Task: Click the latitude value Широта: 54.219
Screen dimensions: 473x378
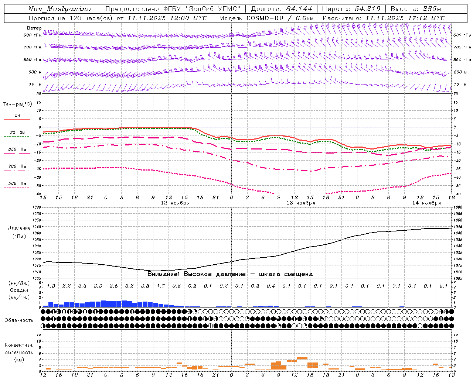Action: 351,9
